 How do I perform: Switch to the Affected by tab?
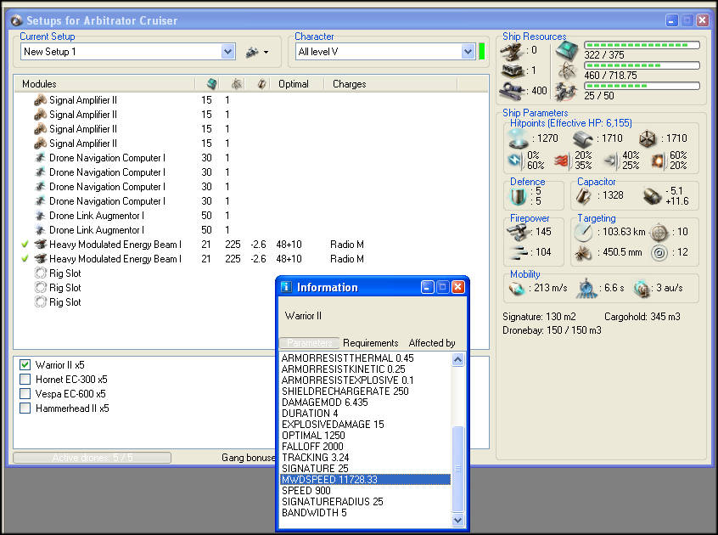(x=432, y=343)
